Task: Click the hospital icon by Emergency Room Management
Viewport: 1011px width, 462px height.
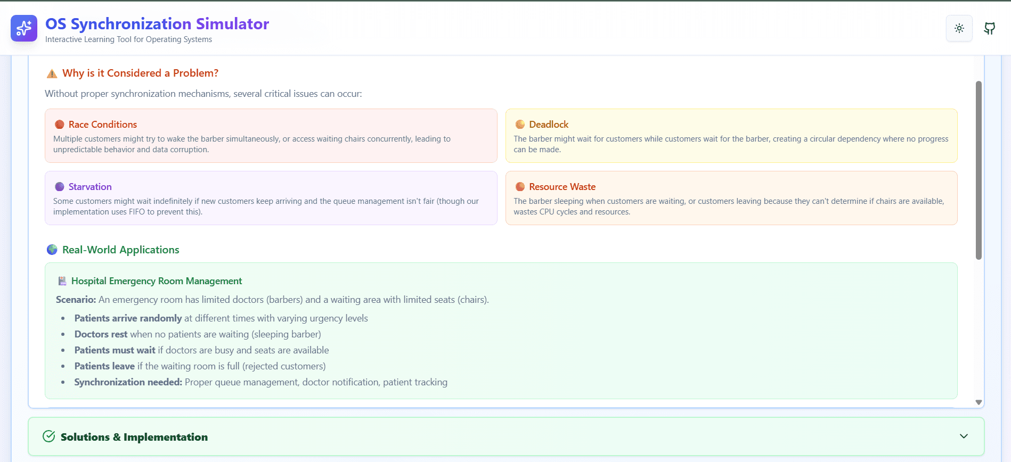Action: pyautogui.click(x=62, y=281)
